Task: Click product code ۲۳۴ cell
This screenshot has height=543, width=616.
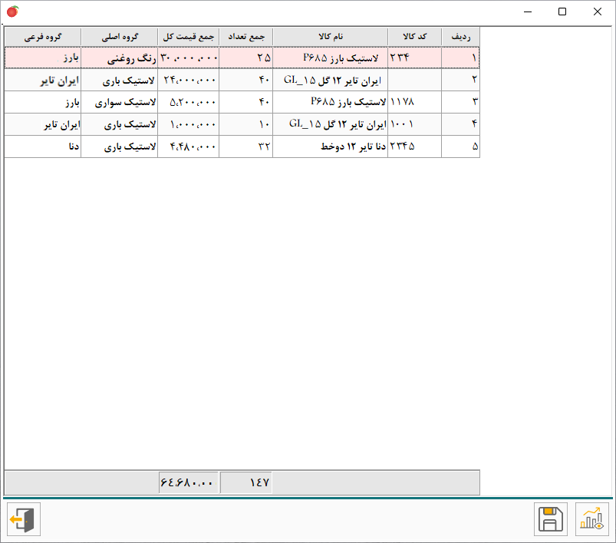Action: coord(414,58)
